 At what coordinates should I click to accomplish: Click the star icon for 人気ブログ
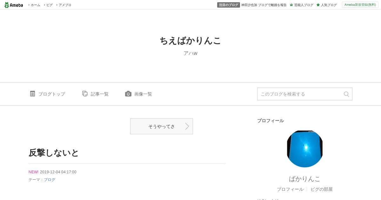click(318, 5)
